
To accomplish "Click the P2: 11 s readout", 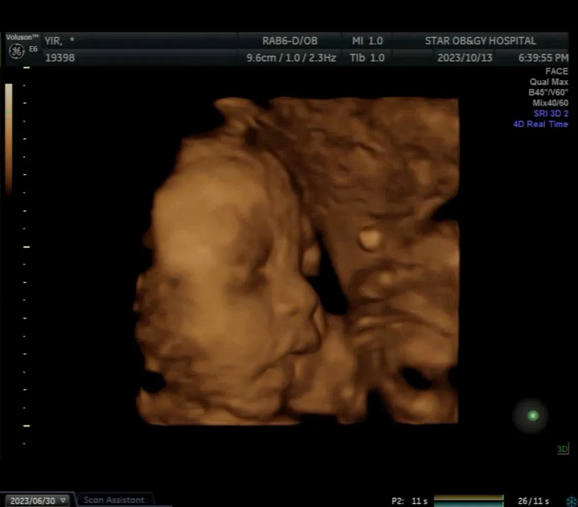I will coord(409,501).
